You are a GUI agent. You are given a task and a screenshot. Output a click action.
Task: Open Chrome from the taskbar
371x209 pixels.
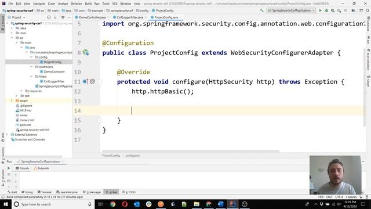[x=112, y=204]
